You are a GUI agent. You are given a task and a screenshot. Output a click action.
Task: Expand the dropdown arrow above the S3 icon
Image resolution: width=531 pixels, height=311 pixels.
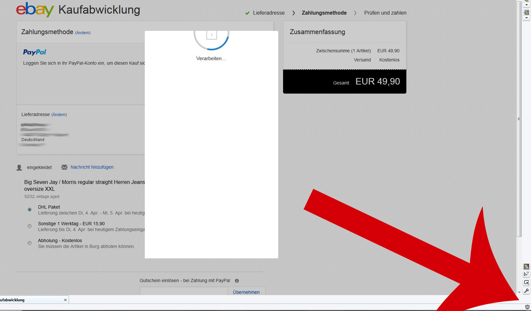(526, 5)
